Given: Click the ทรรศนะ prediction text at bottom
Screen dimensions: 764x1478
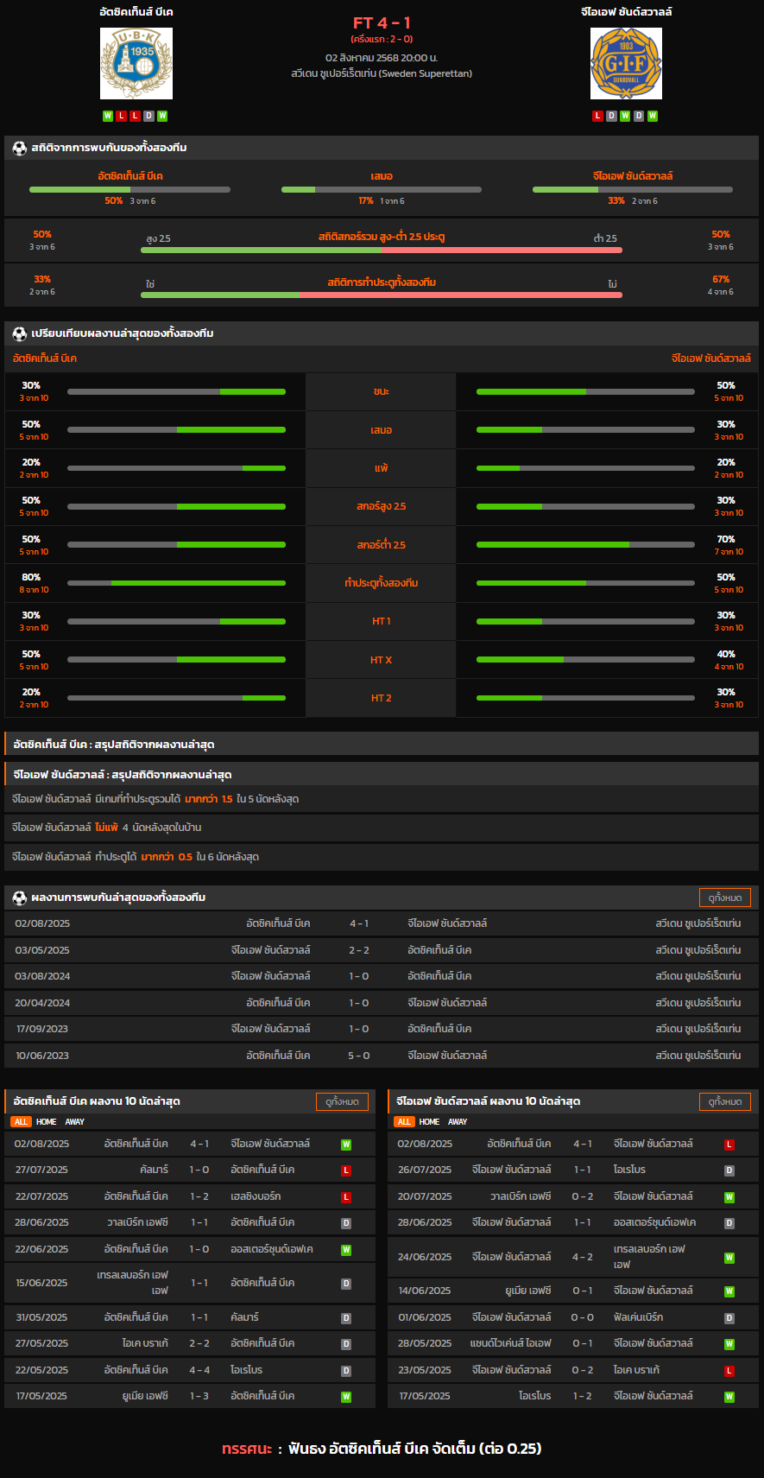Looking at the screenshot, I should 382,1449.
